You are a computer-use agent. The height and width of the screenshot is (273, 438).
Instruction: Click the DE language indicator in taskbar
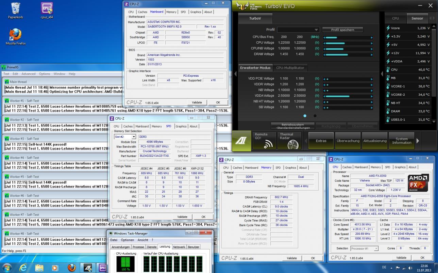click(x=384, y=268)
